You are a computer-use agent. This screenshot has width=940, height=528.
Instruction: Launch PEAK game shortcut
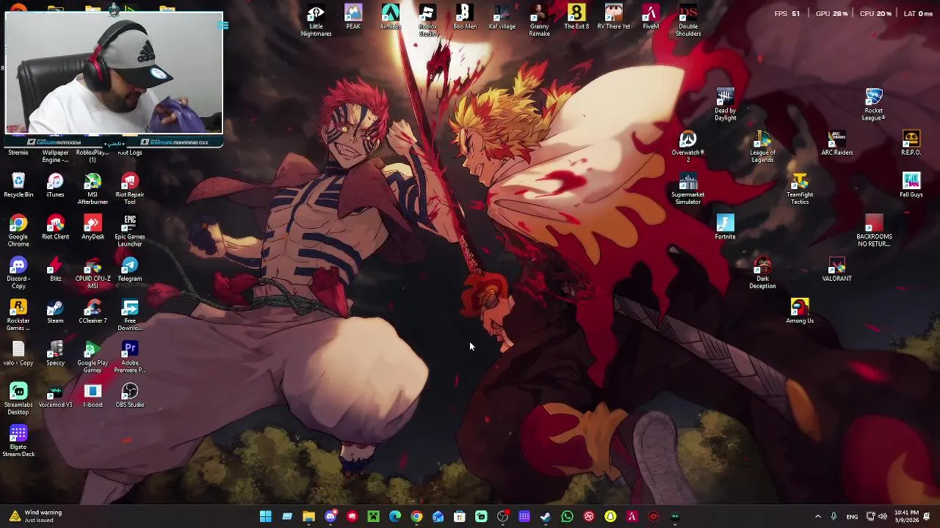click(353, 16)
